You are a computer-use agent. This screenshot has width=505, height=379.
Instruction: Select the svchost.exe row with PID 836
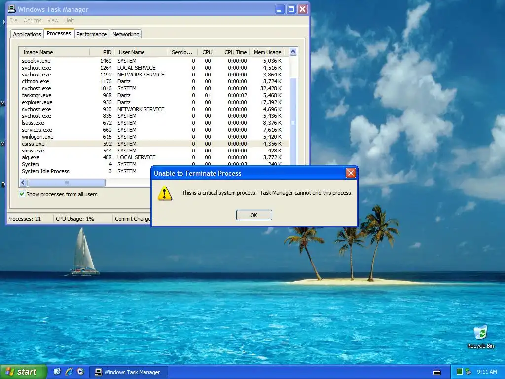pos(154,116)
